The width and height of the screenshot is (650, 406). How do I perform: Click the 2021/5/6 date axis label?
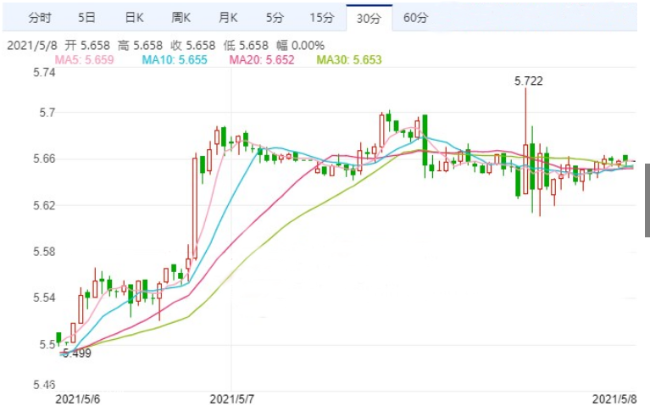pyautogui.click(x=77, y=397)
